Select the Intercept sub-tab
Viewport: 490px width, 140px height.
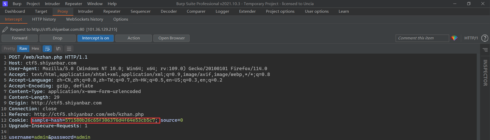tap(14, 19)
